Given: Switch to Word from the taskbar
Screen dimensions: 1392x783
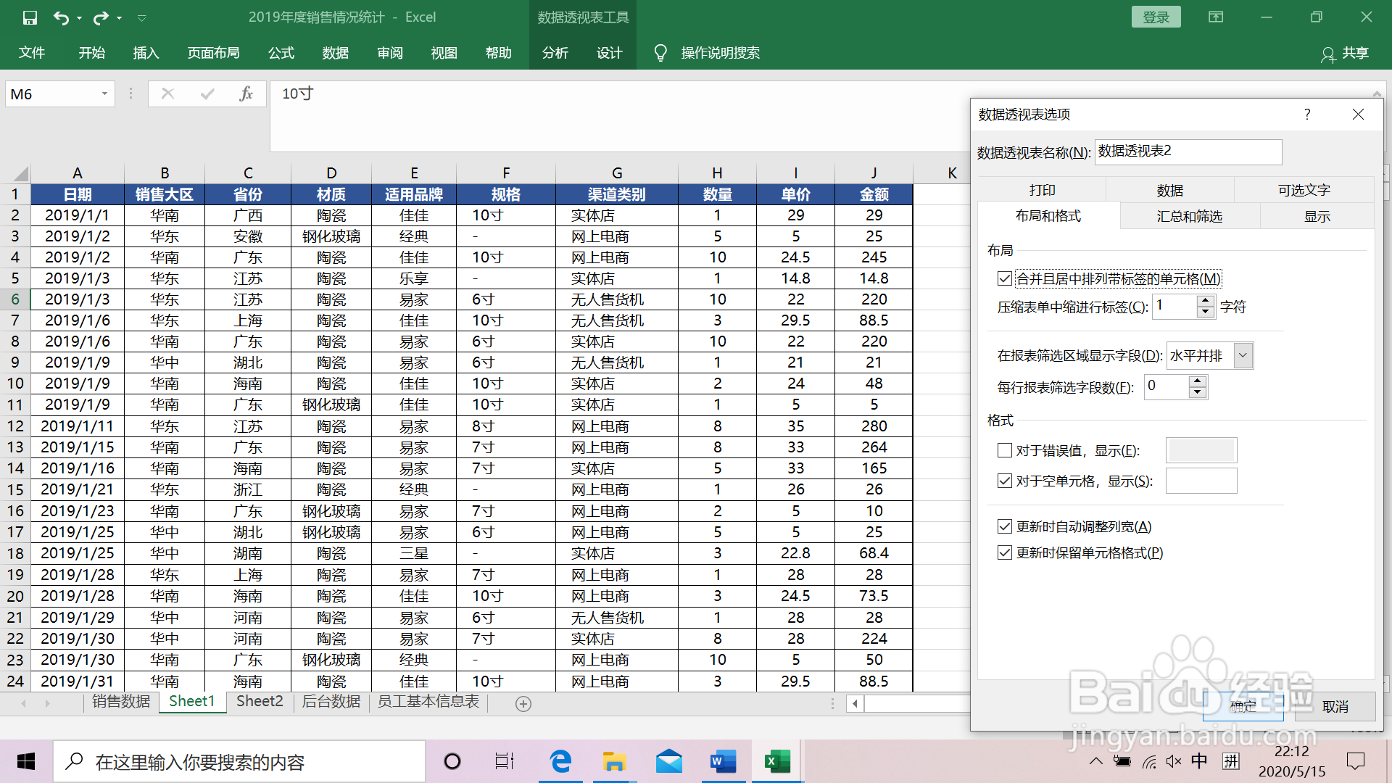Looking at the screenshot, I should [723, 761].
